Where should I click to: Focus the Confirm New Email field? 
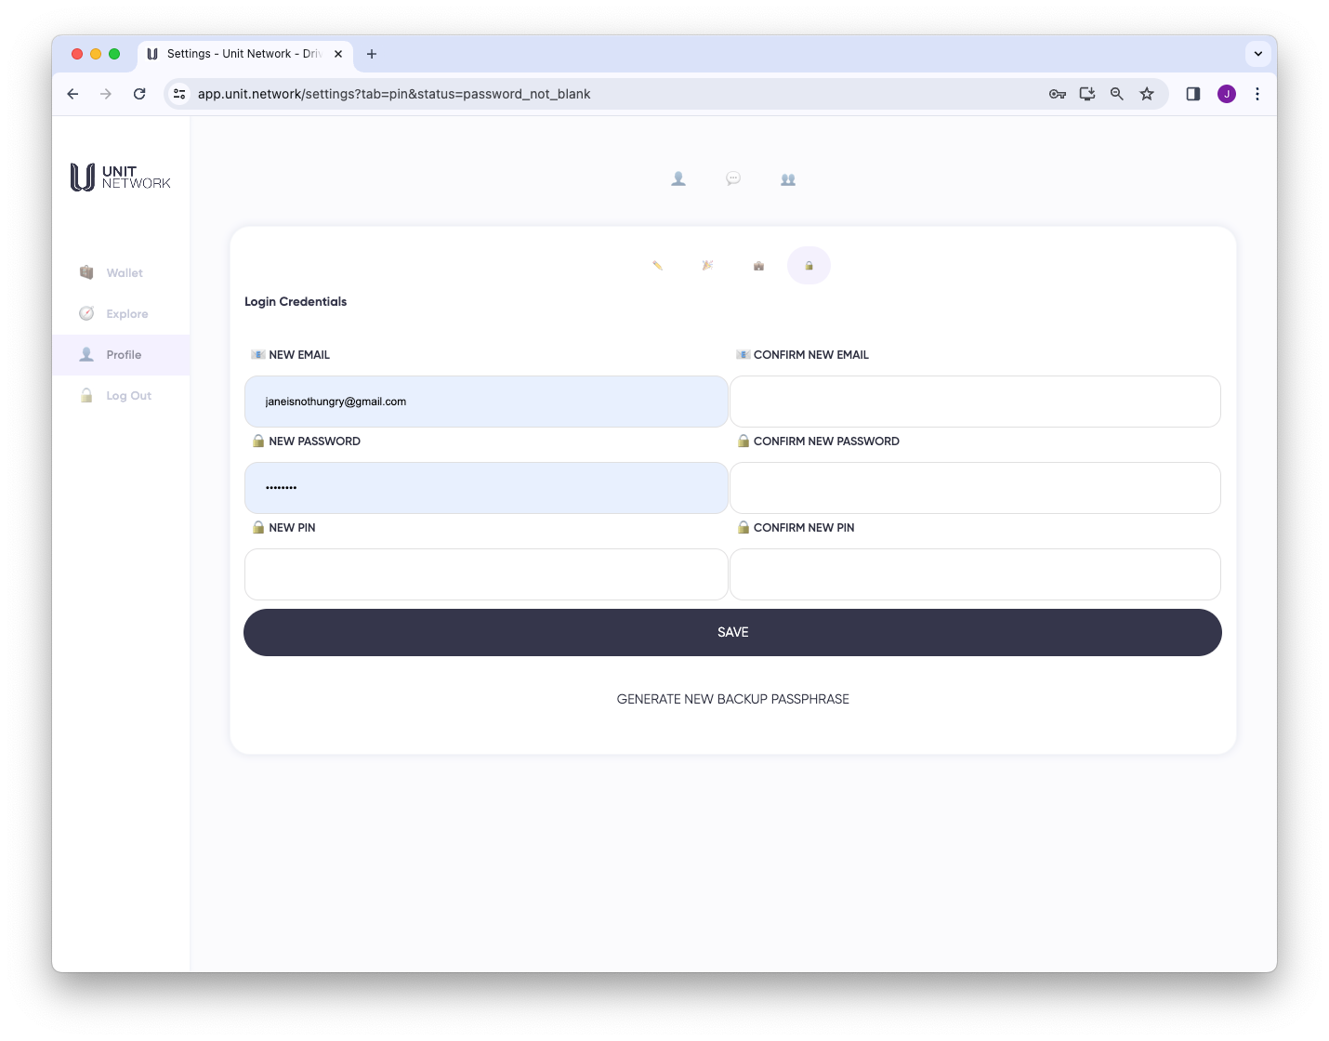(x=975, y=402)
